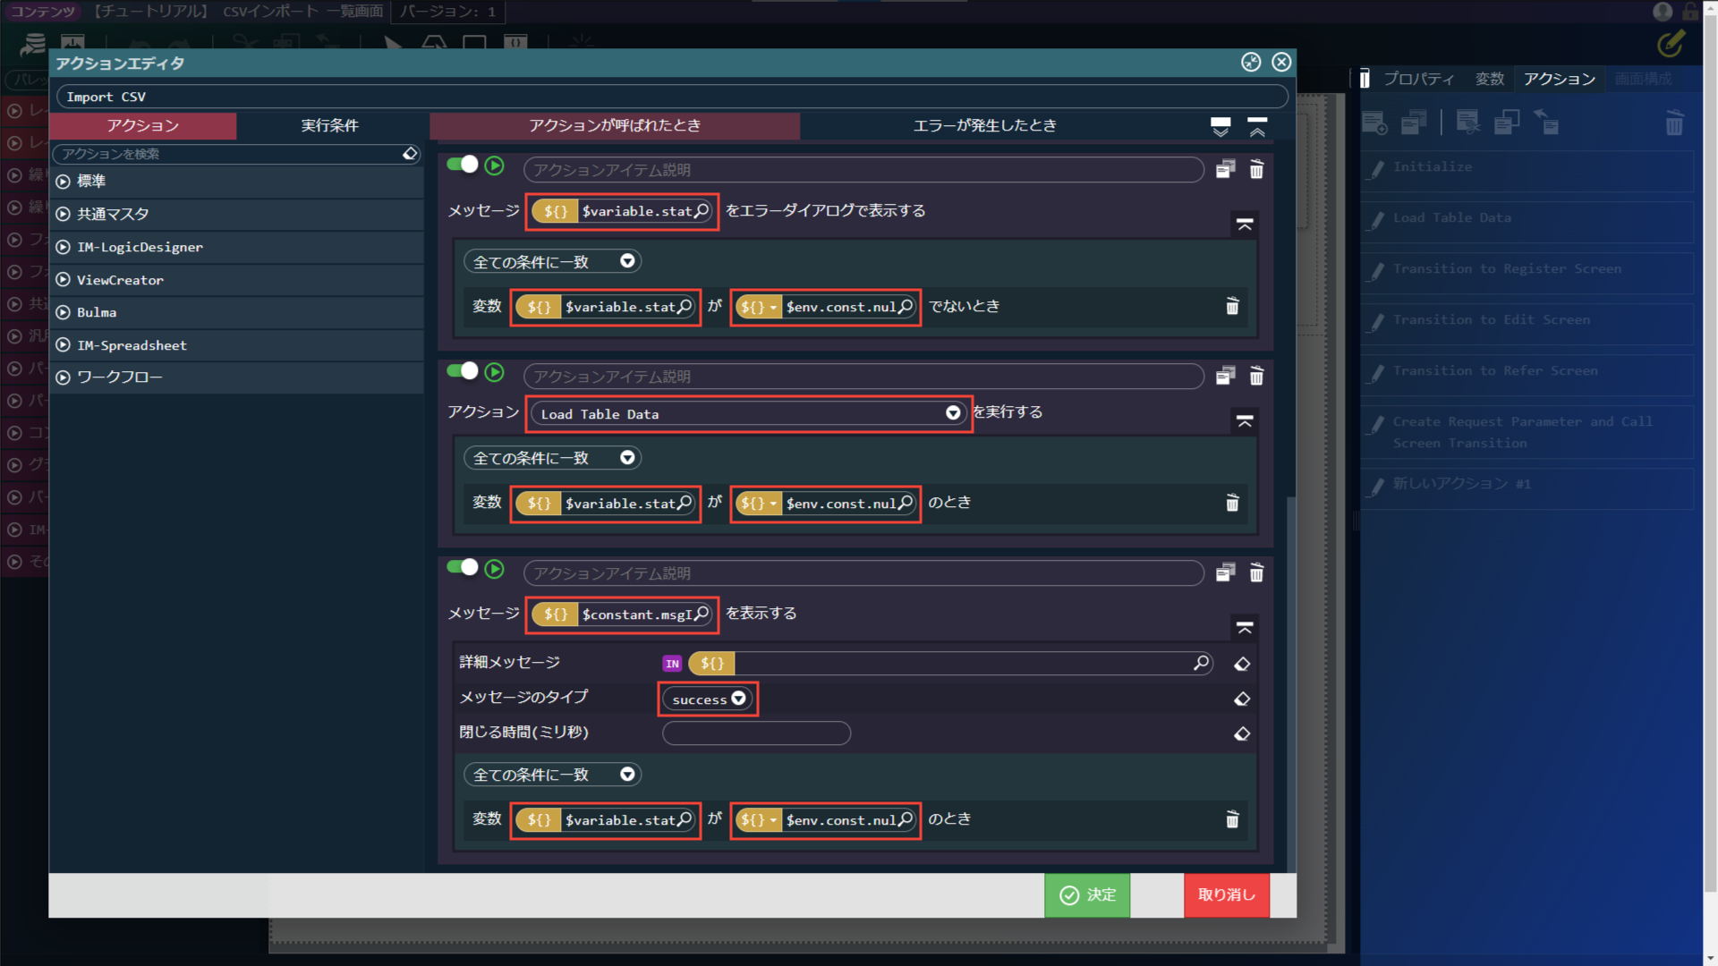Delete the Load Table Data action item

(1256, 377)
